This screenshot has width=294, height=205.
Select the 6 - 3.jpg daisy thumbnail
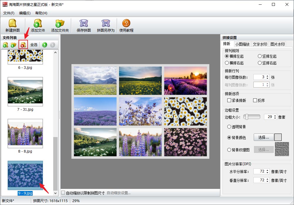(x=25, y=57)
